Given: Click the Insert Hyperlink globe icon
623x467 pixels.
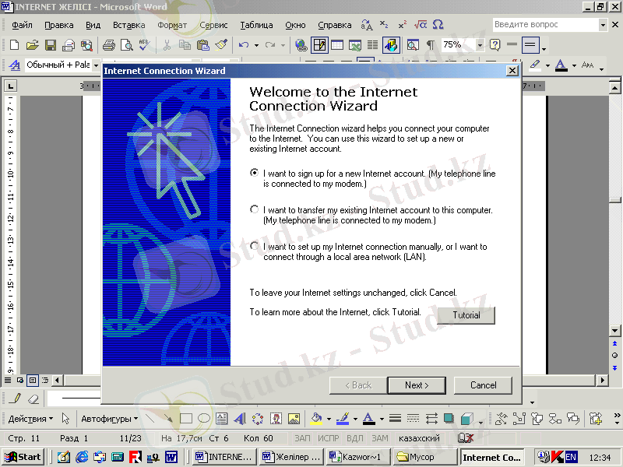Looking at the screenshot, I should [x=301, y=45].
